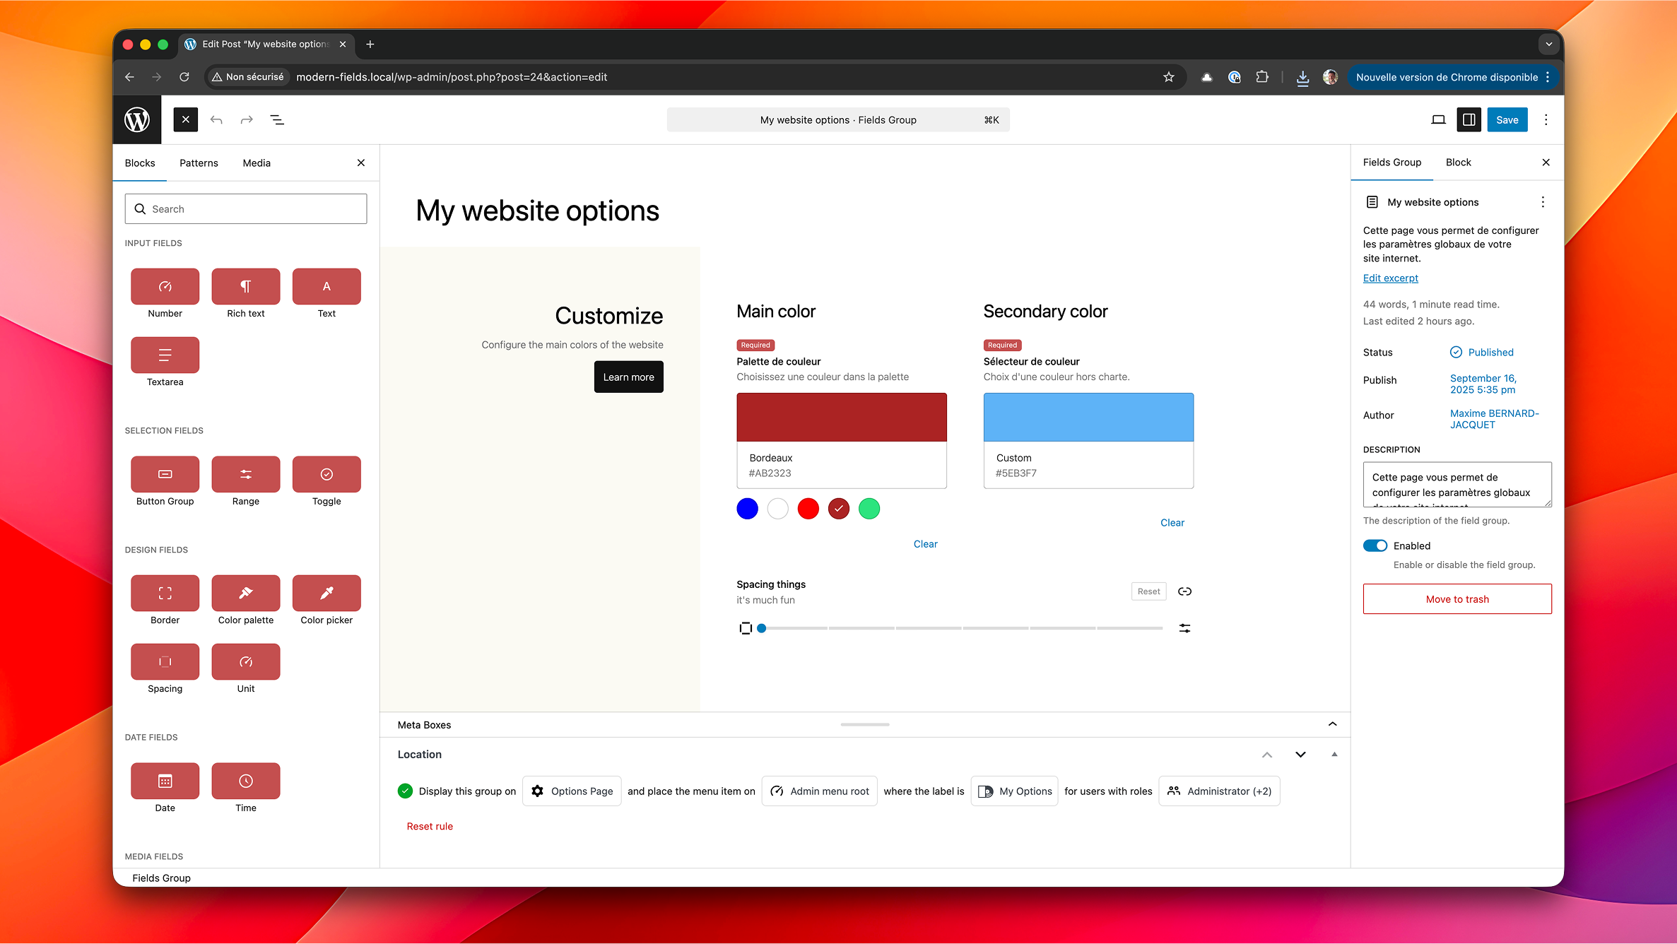Open the device preview icon
Image resolution: width=1677 pixels, height=944 pixels.
tap(1437, 120)
